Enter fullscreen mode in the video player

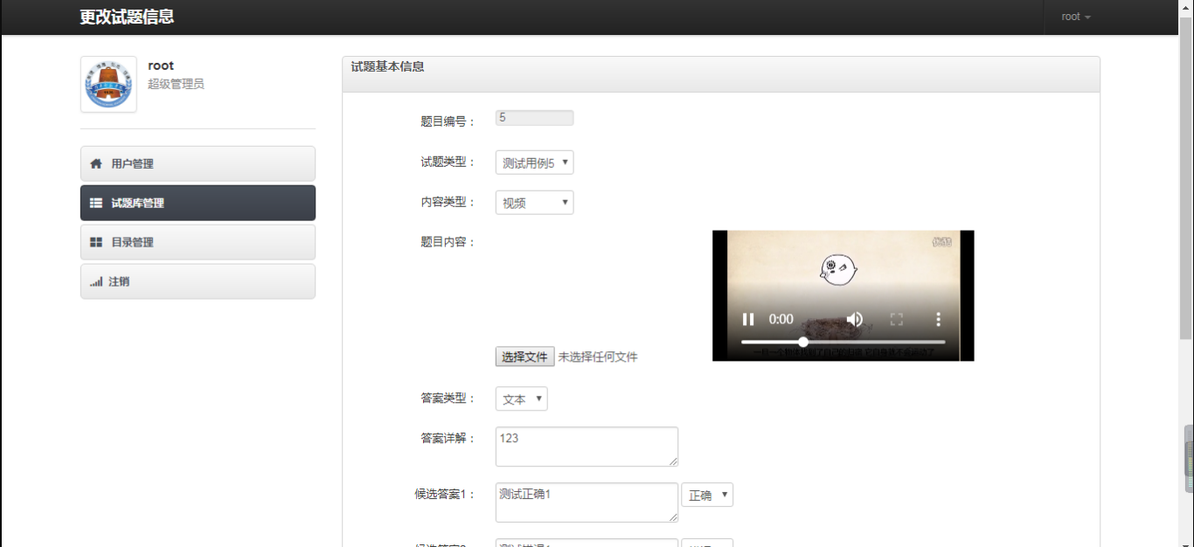[895, 319]
